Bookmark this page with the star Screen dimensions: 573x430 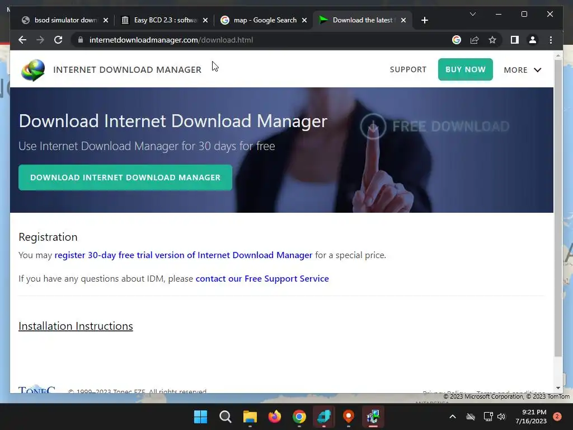point(492,40)
